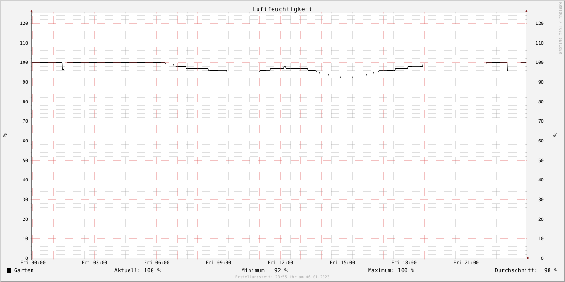
Task: Click the black Garten legend color box
Action: point(9,270)
